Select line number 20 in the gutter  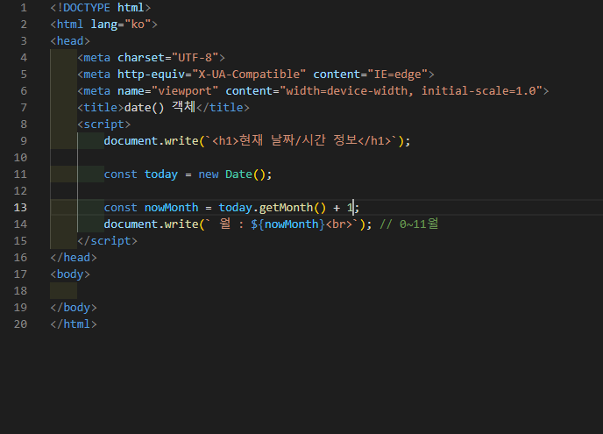point(20,324)
